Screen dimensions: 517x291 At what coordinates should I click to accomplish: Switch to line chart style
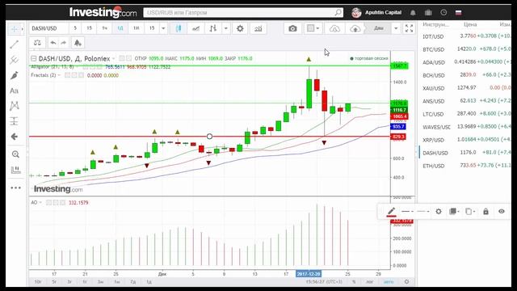pyautogui.click(x=195, y=28)
